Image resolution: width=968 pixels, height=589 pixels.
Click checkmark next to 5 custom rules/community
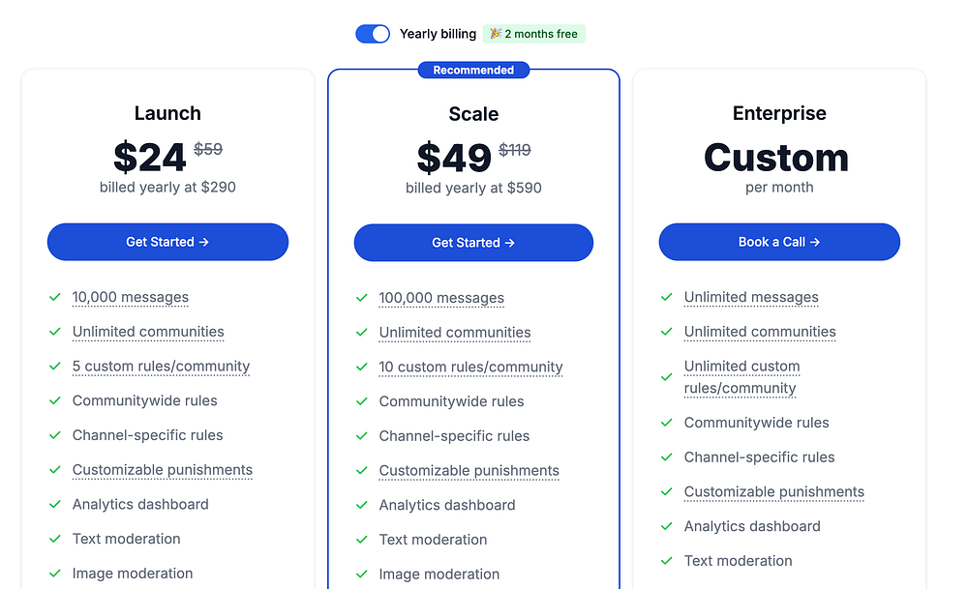55,367
